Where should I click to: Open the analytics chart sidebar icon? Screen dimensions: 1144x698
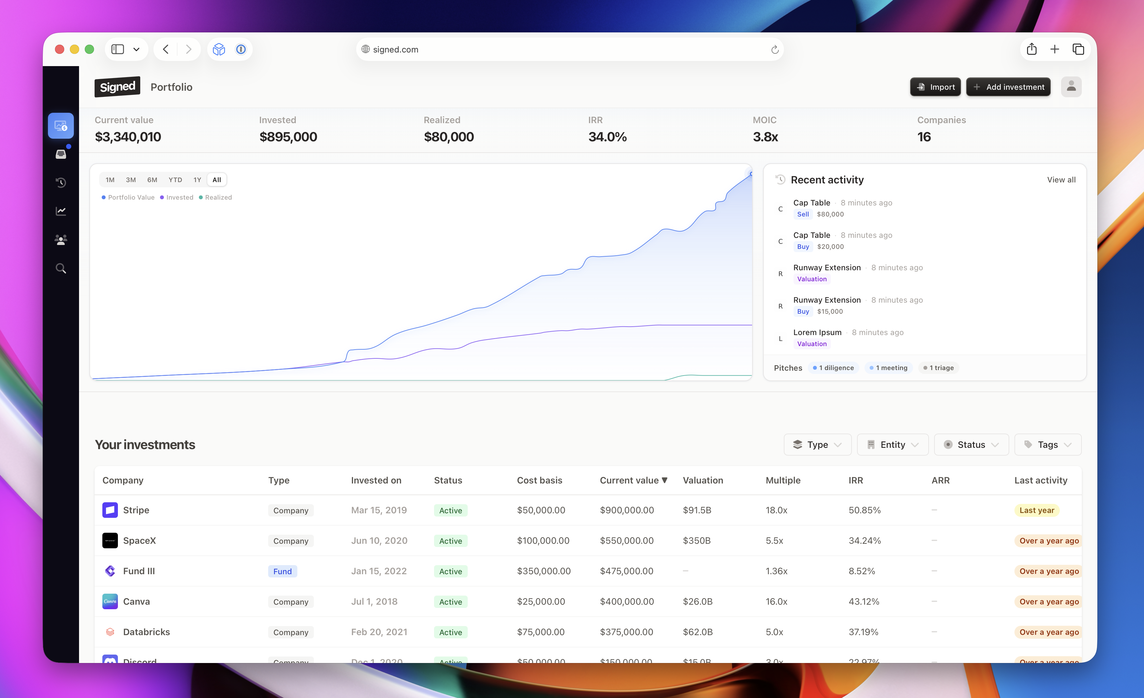[x=61, y=211]
